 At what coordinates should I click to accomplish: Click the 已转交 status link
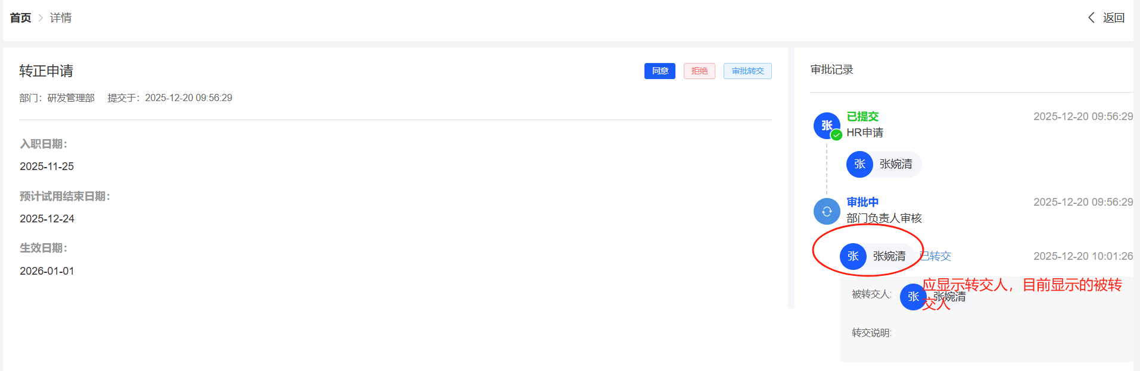coord(936,256)
